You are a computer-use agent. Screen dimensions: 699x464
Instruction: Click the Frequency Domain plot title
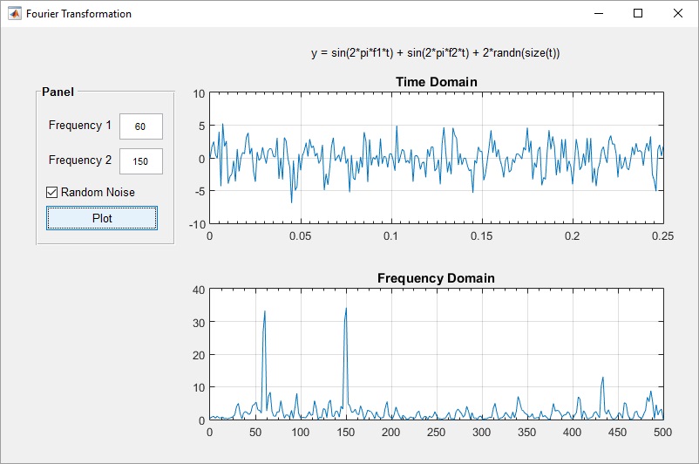[436, 278]
